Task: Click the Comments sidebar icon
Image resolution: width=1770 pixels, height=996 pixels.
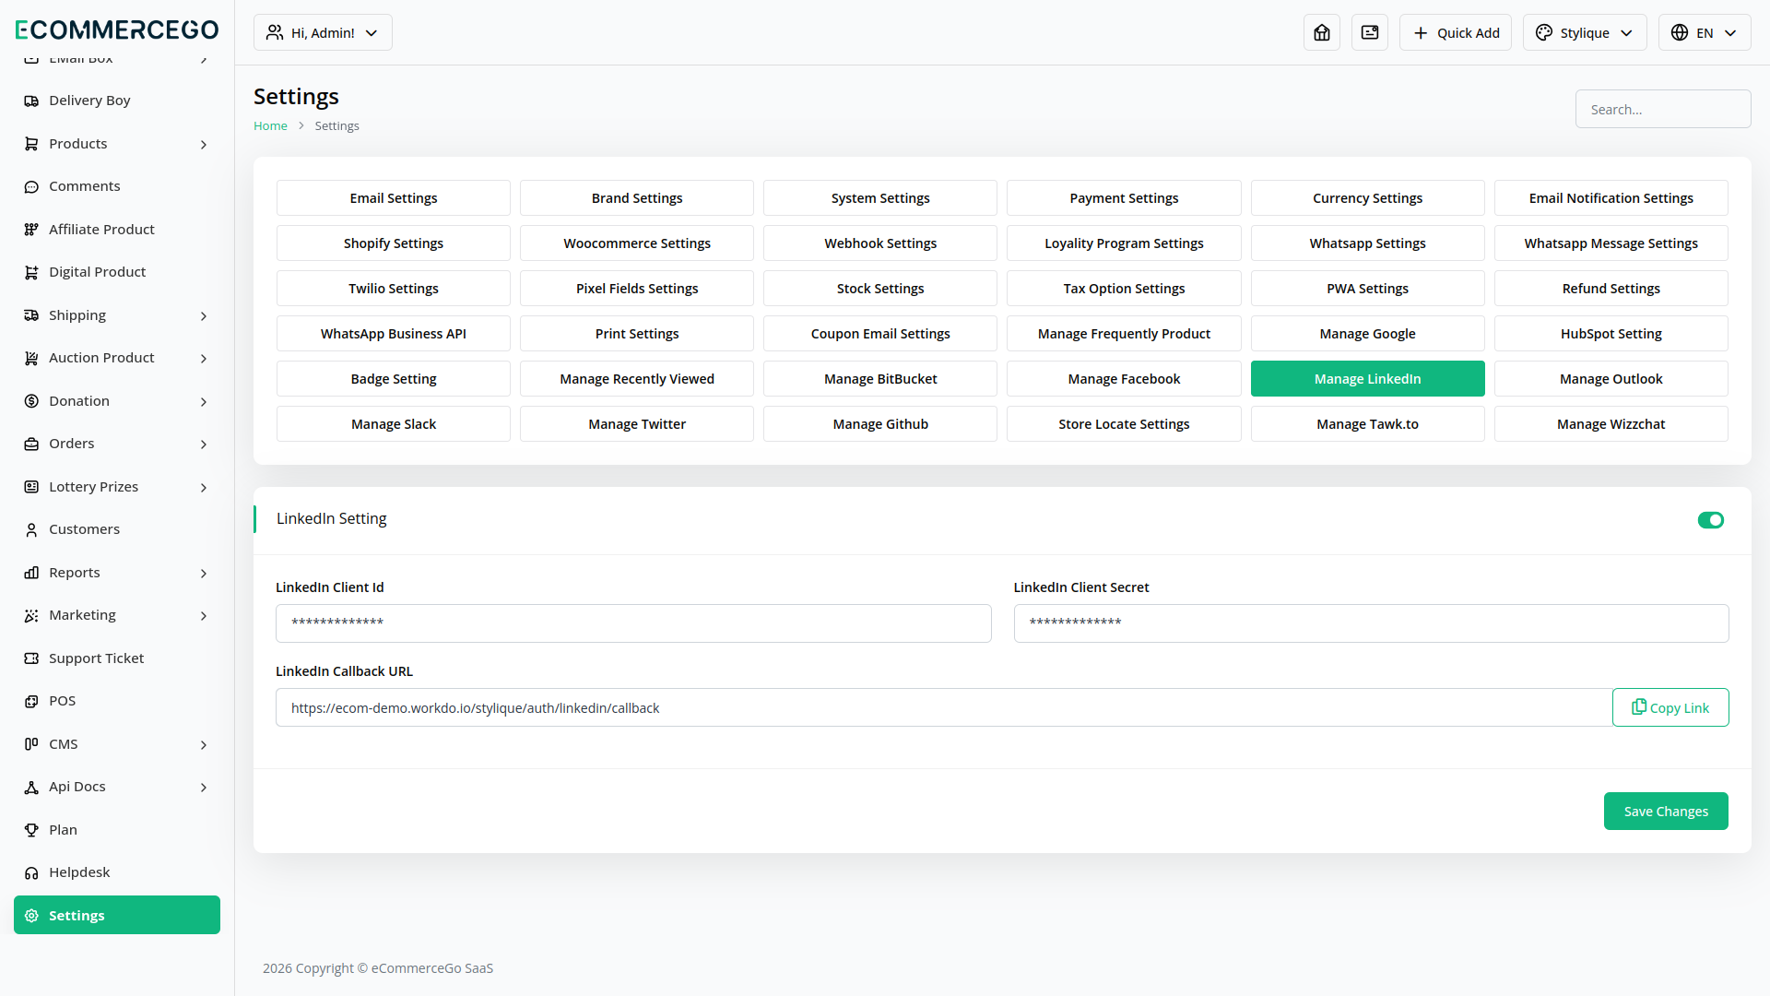Action: (x=31, y=186)
